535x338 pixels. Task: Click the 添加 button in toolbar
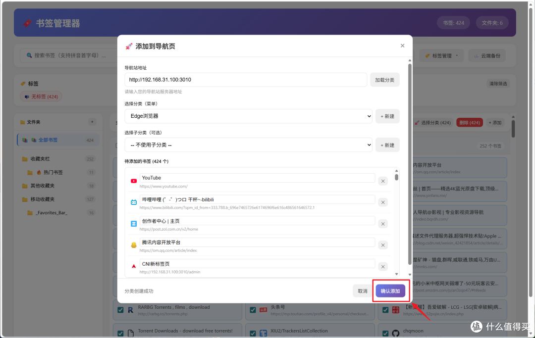(x=495, y=123)
